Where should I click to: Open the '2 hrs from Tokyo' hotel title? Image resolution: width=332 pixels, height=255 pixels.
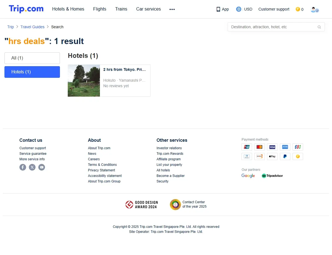point(124,69)
